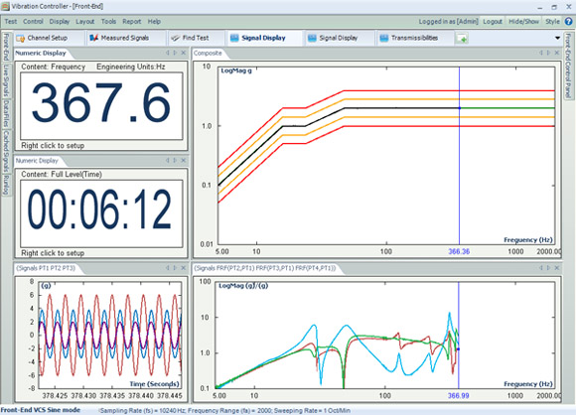The height and width of the screenshot is (415, 576).
Task: Click next arrow in Signals PT1 PT2 PT3 pane
Action: pyautogui.click(x=175, y=268)
